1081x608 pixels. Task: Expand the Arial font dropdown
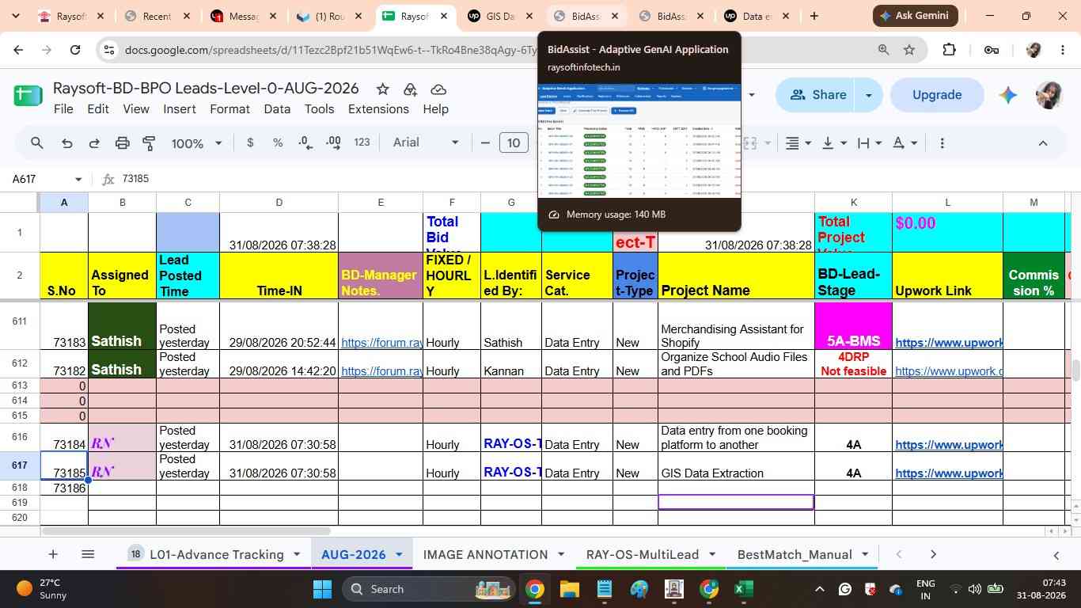coord(426,142)
